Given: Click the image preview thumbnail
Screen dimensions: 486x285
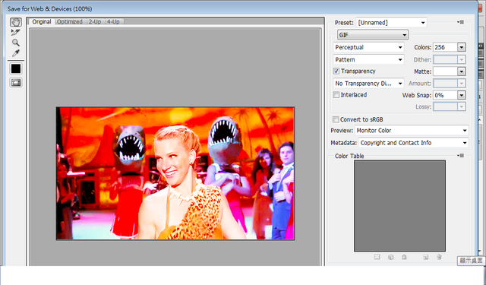Looking at the screenshot, I should 175,173.
